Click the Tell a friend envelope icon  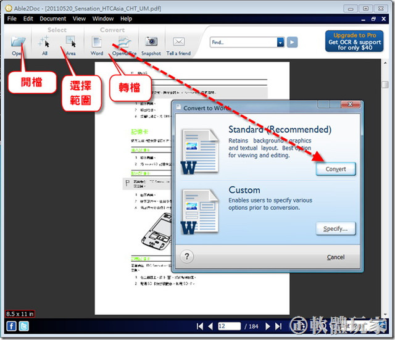[x=178, y=41]
